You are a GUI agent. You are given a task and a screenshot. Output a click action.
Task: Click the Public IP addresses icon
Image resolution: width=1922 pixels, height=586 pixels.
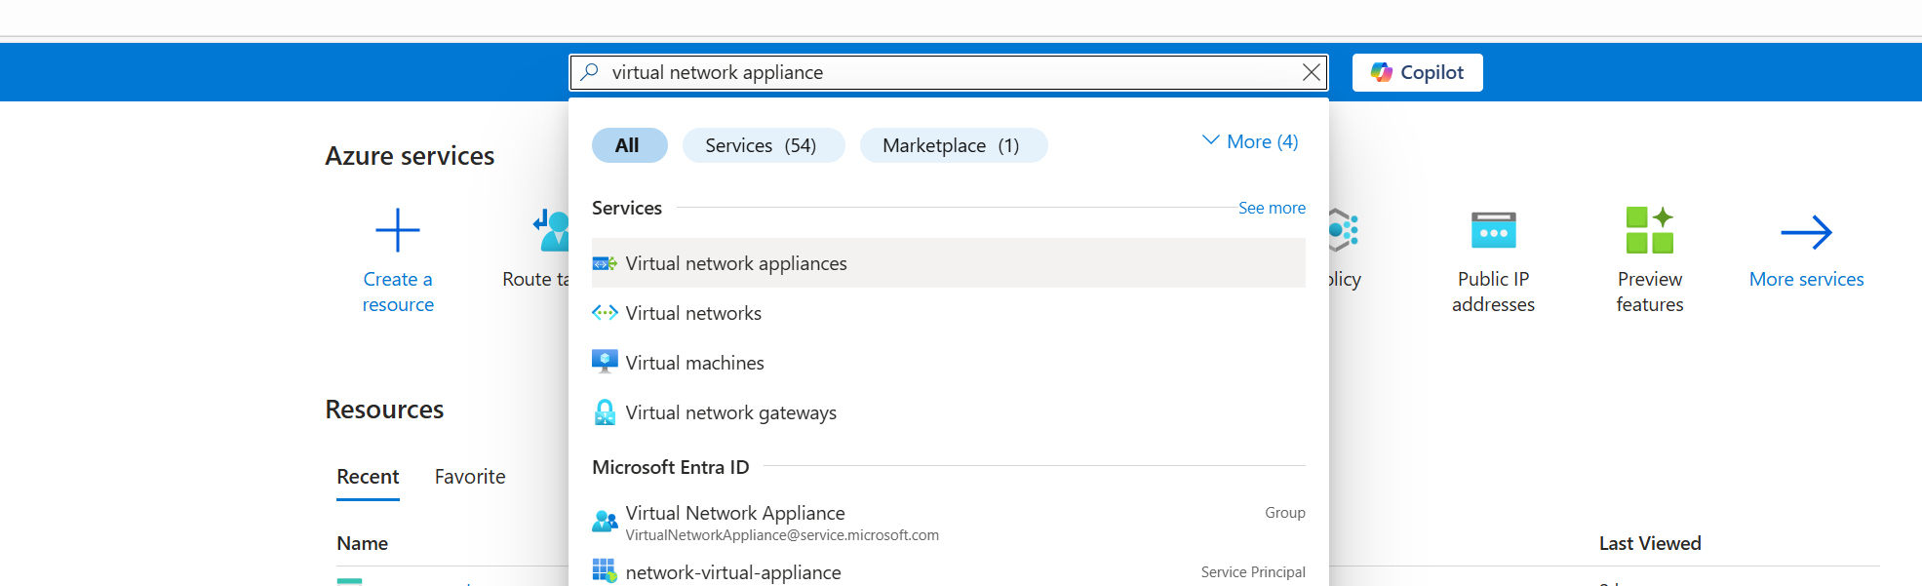point(1493,230)
